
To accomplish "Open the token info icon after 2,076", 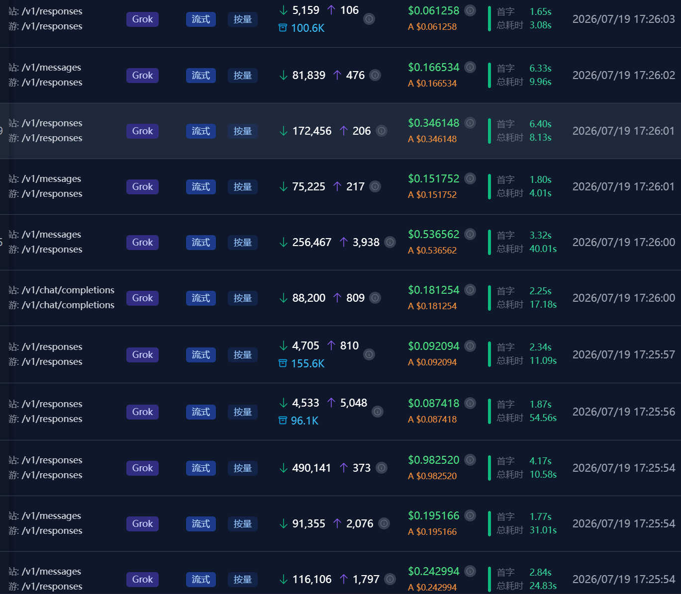I will pyautogui.click(x=384, y=523).
